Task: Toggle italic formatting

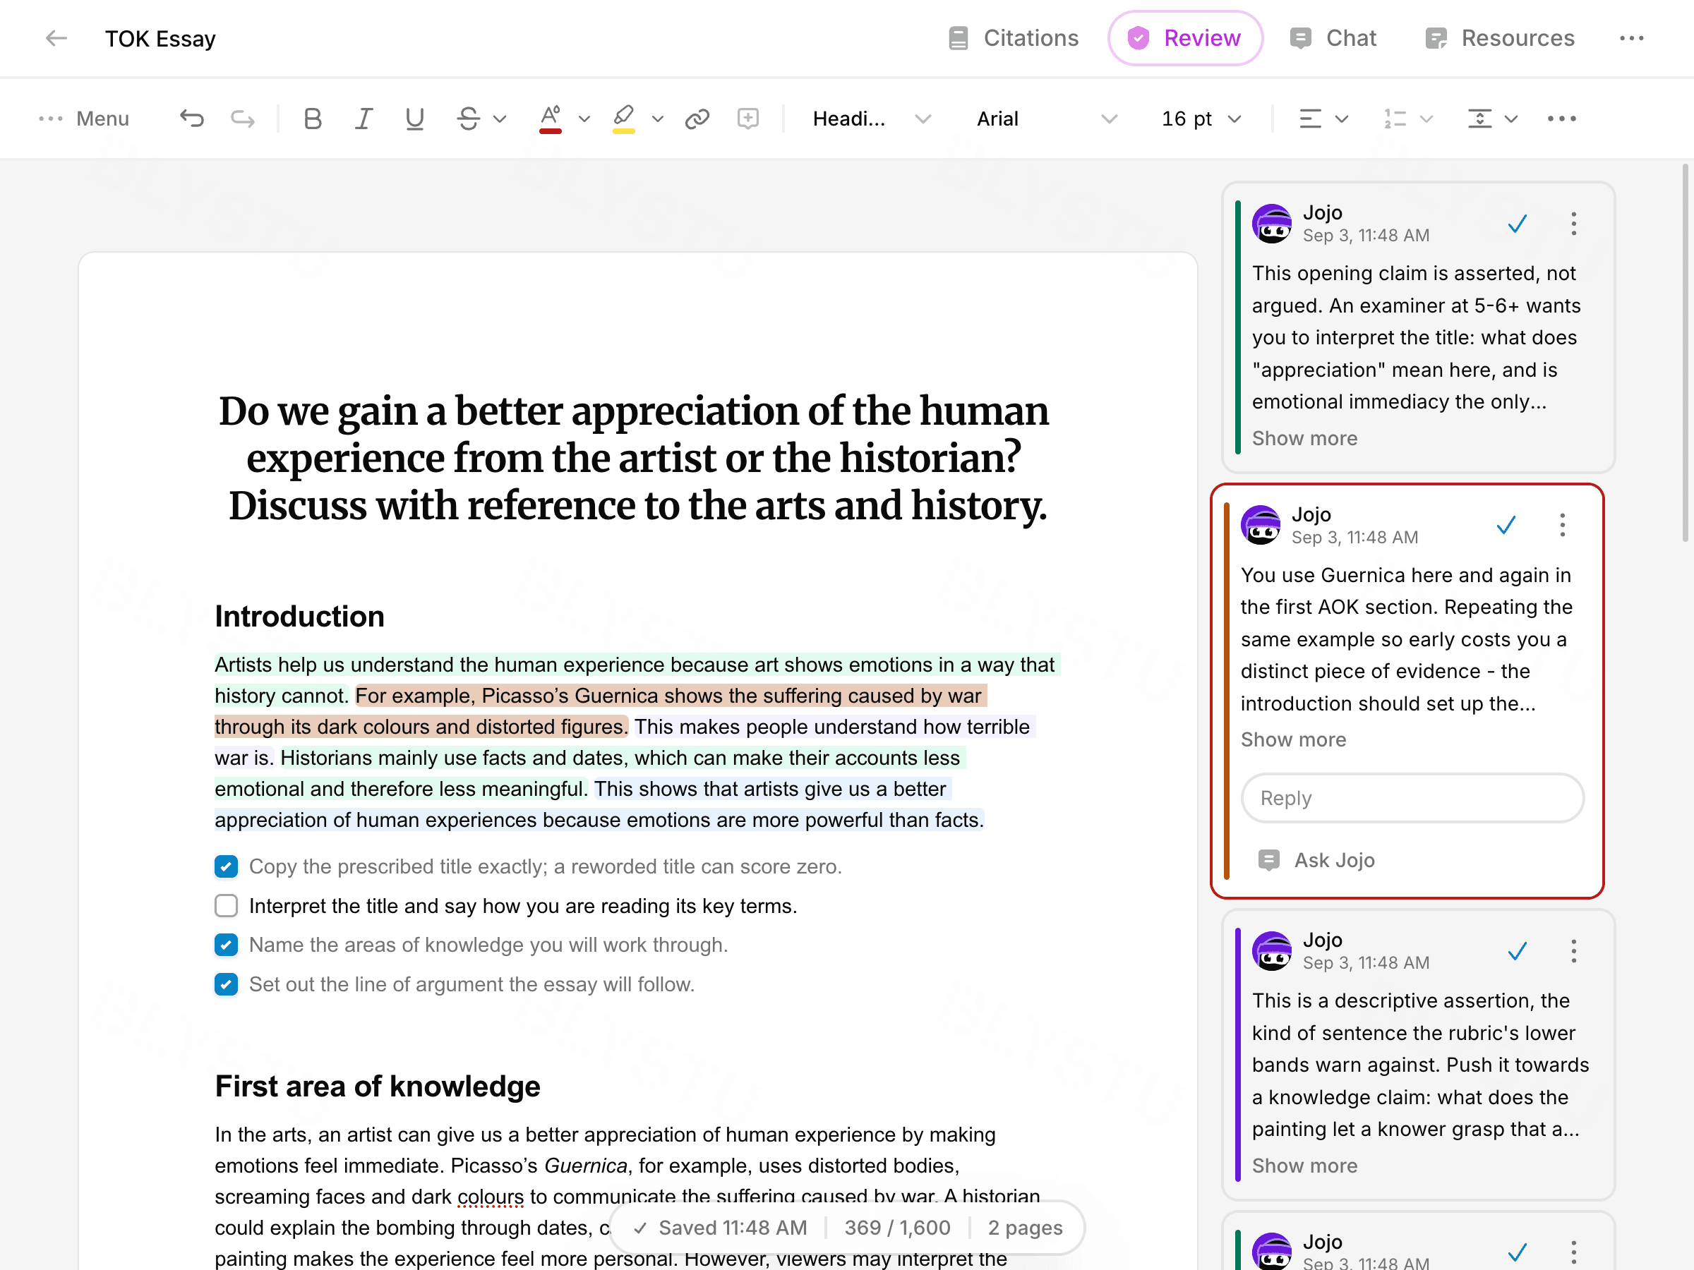Action: pyautogui.click(x=363, y=119)
